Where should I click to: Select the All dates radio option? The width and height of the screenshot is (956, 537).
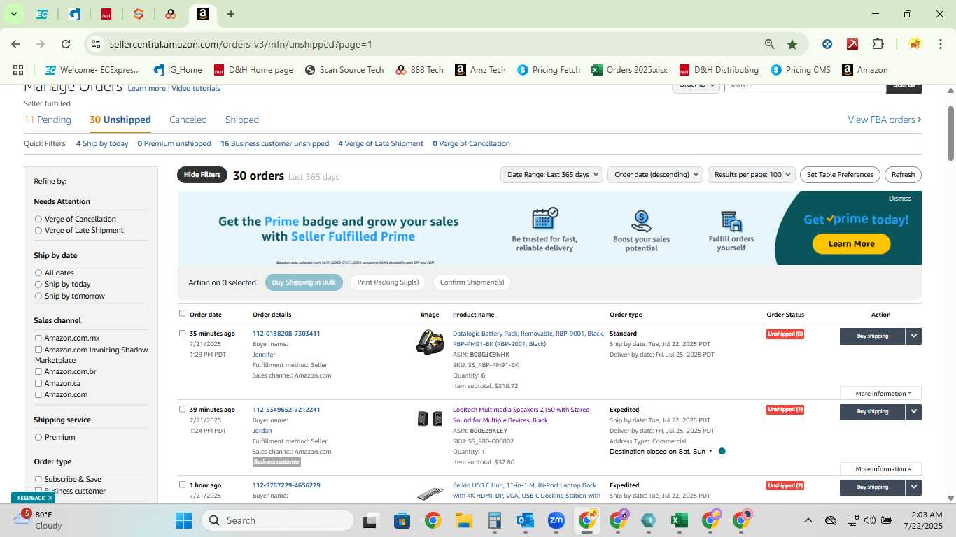(38, 273)
